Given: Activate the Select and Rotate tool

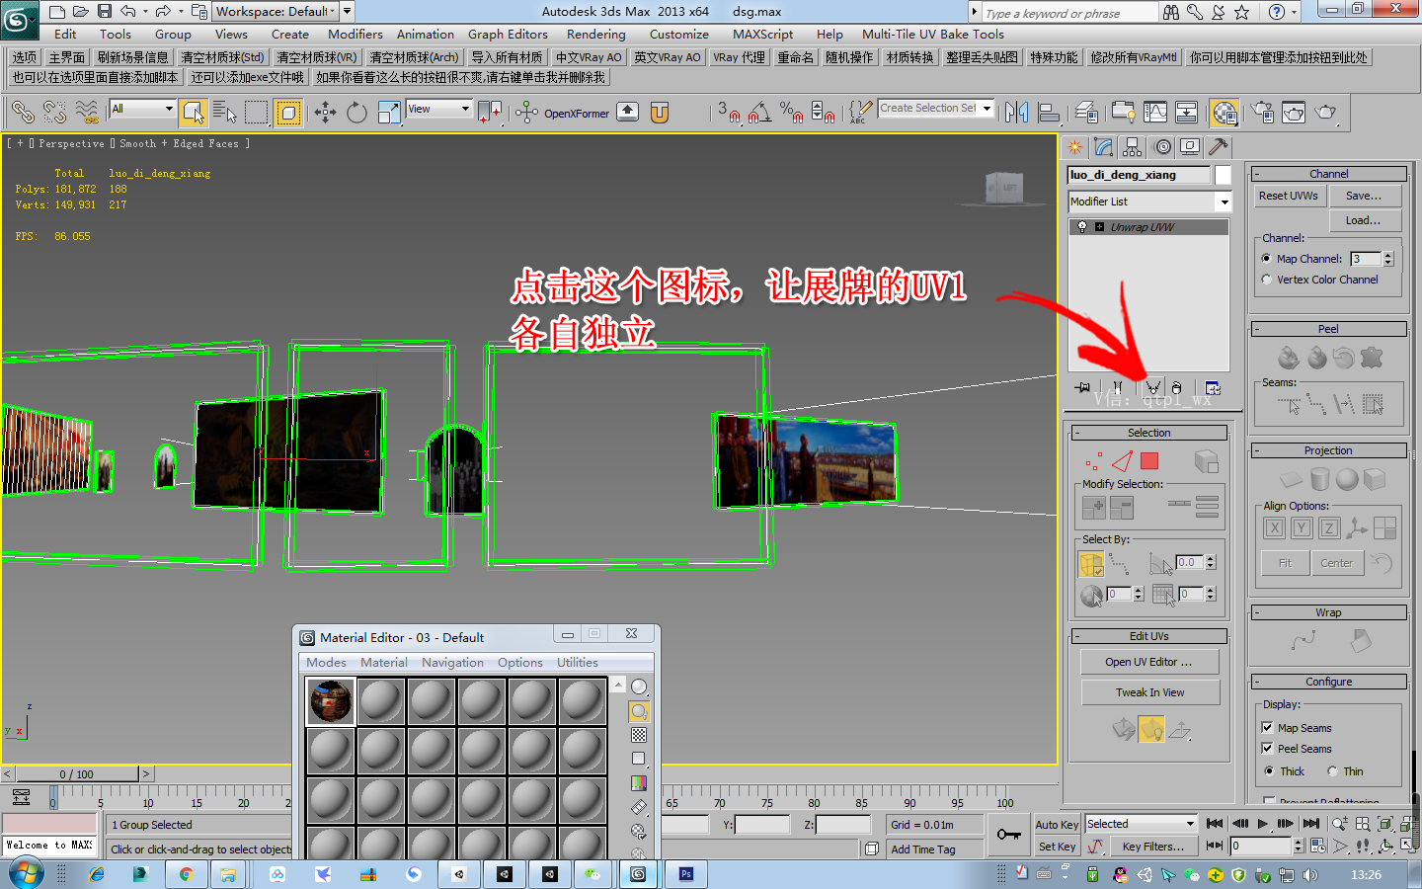Looking at the screenshot, I should [355, 112].
